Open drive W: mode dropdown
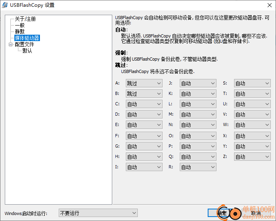 [x=252, y=124]
